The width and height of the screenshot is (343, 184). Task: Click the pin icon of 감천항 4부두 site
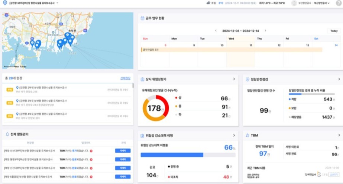(x=17, y=114)
